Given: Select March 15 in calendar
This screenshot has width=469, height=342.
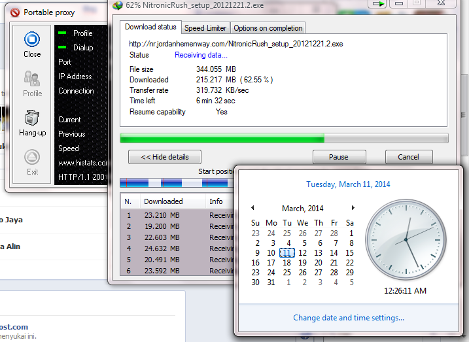Looking at the screenshot, I should click(x=350, y=253).
